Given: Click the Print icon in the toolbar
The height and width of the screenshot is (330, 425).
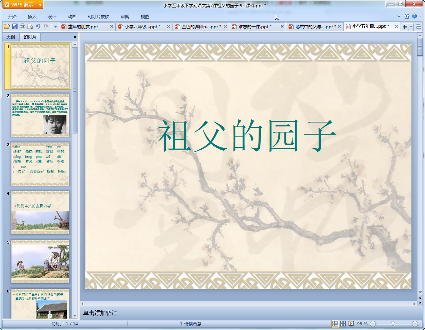Looking at the screenshot, I should point(22,26).
